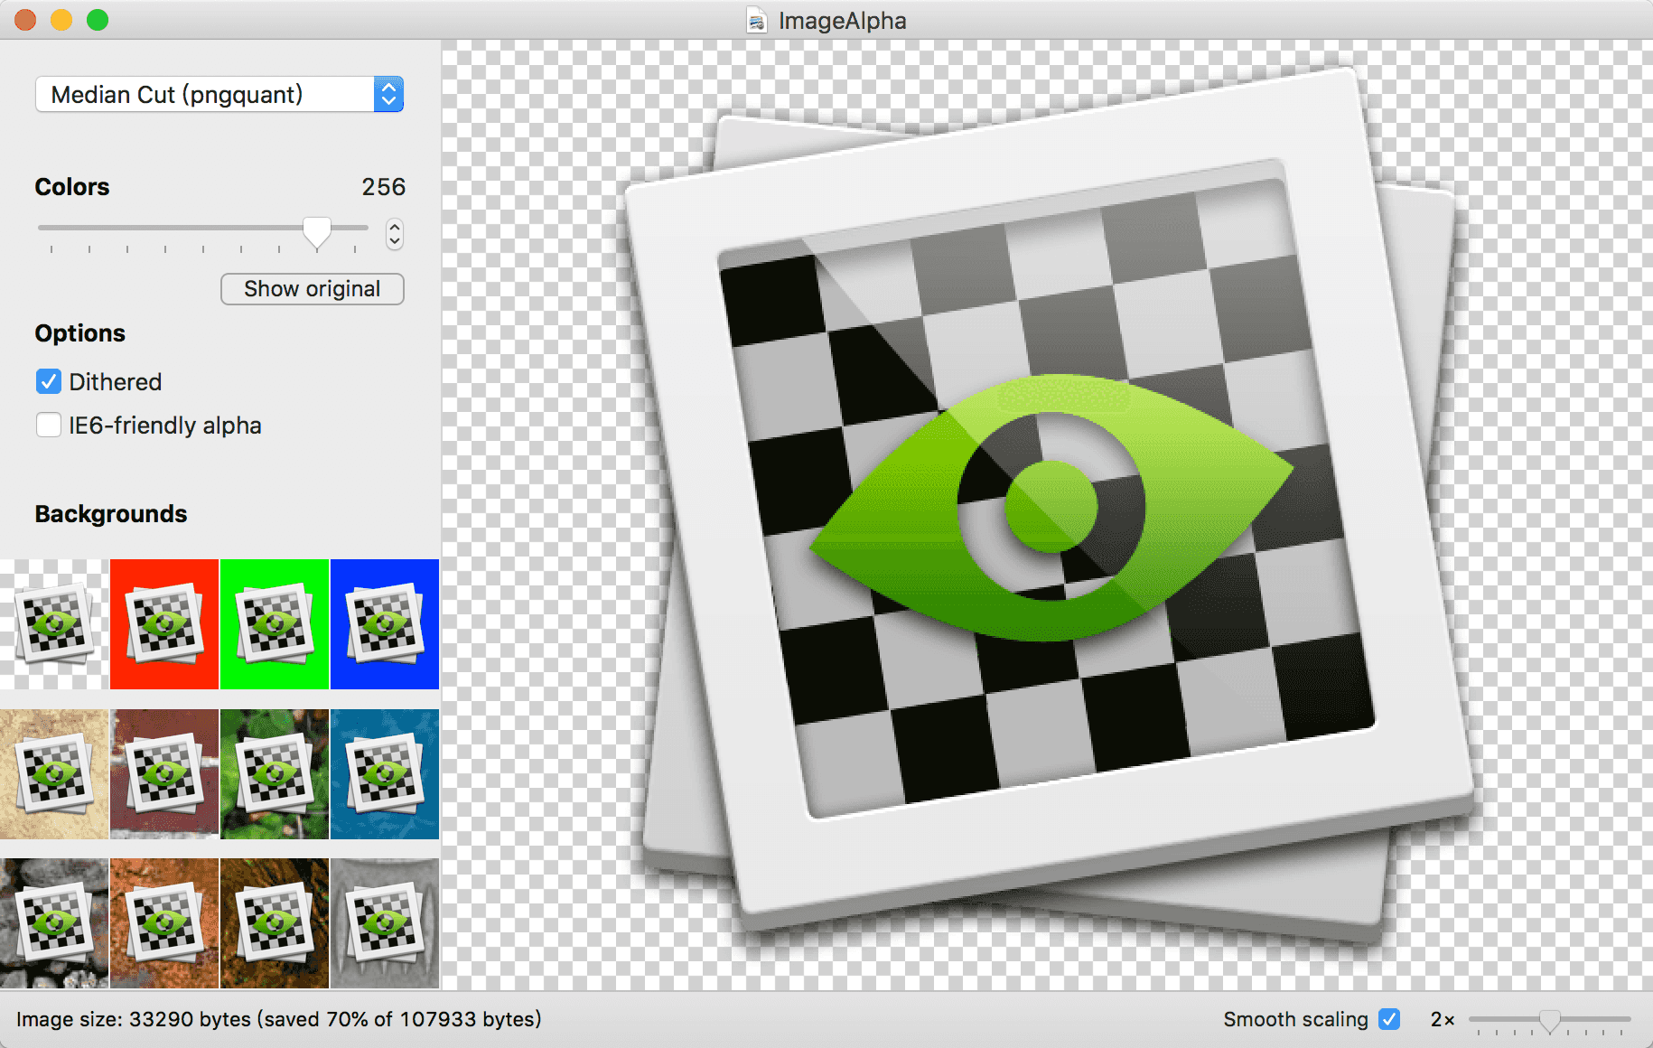Screen dimensions: 1653x1048
Task: Choose the orange rust background thumbnail
Action: coord(164,923)
